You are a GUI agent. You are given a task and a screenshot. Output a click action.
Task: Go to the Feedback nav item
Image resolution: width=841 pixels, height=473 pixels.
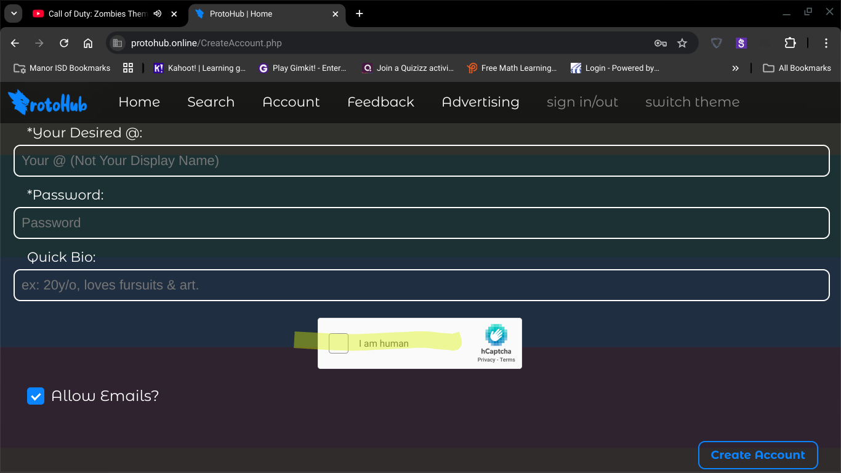380,102
